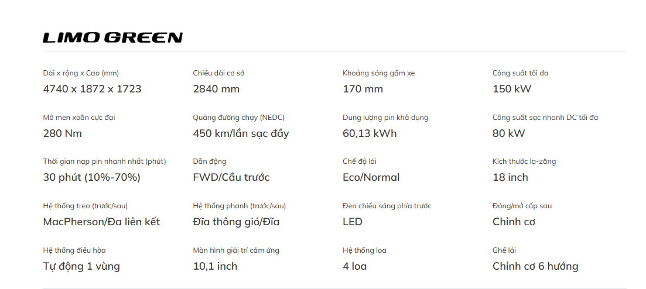Click the 18 inch wheel size value
This screenshot has width=646, height=289.
click(510, 177)
